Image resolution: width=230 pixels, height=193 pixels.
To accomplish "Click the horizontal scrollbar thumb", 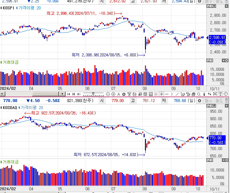I will tap(46, 94).
